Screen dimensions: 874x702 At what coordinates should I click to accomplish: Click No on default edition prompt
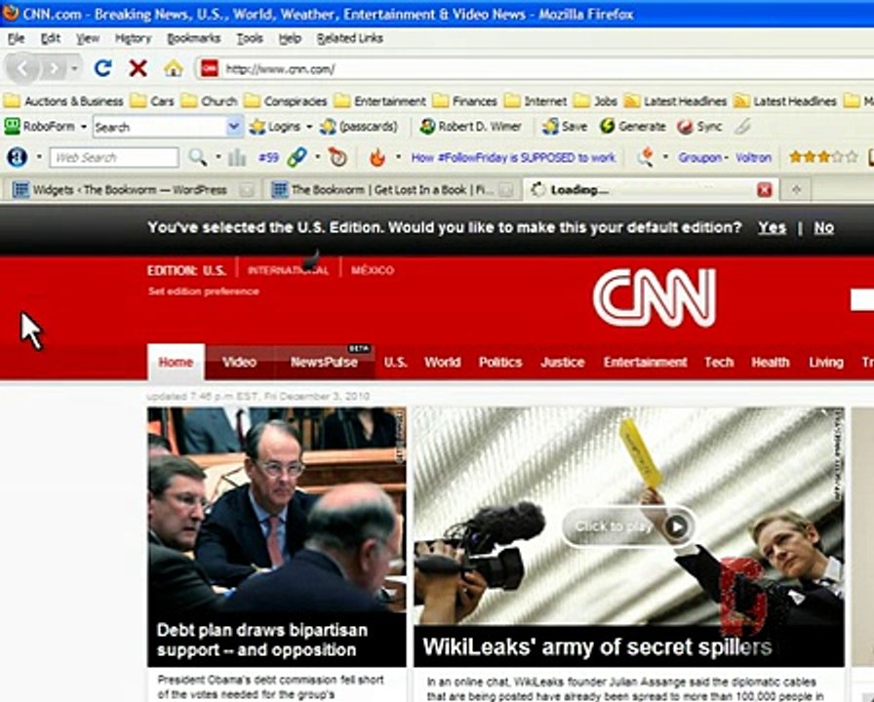pos(824,227)
